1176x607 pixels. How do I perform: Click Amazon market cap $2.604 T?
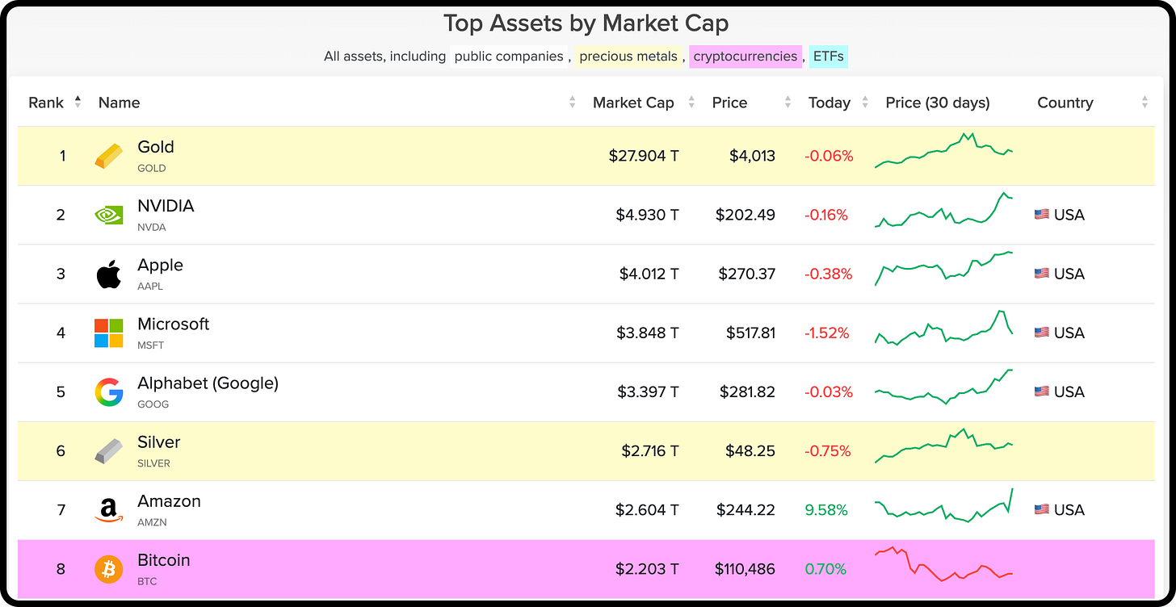[648, 509]
